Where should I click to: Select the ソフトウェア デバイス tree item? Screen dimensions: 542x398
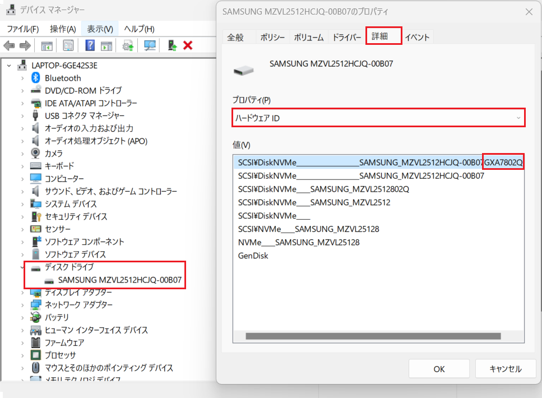click(x=75, y=254)
